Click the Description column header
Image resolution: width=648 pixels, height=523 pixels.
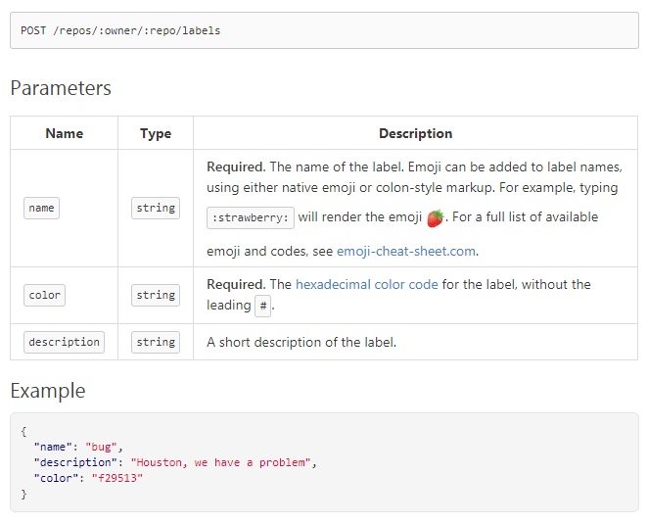pyautogui.click(x=415, y=133)
